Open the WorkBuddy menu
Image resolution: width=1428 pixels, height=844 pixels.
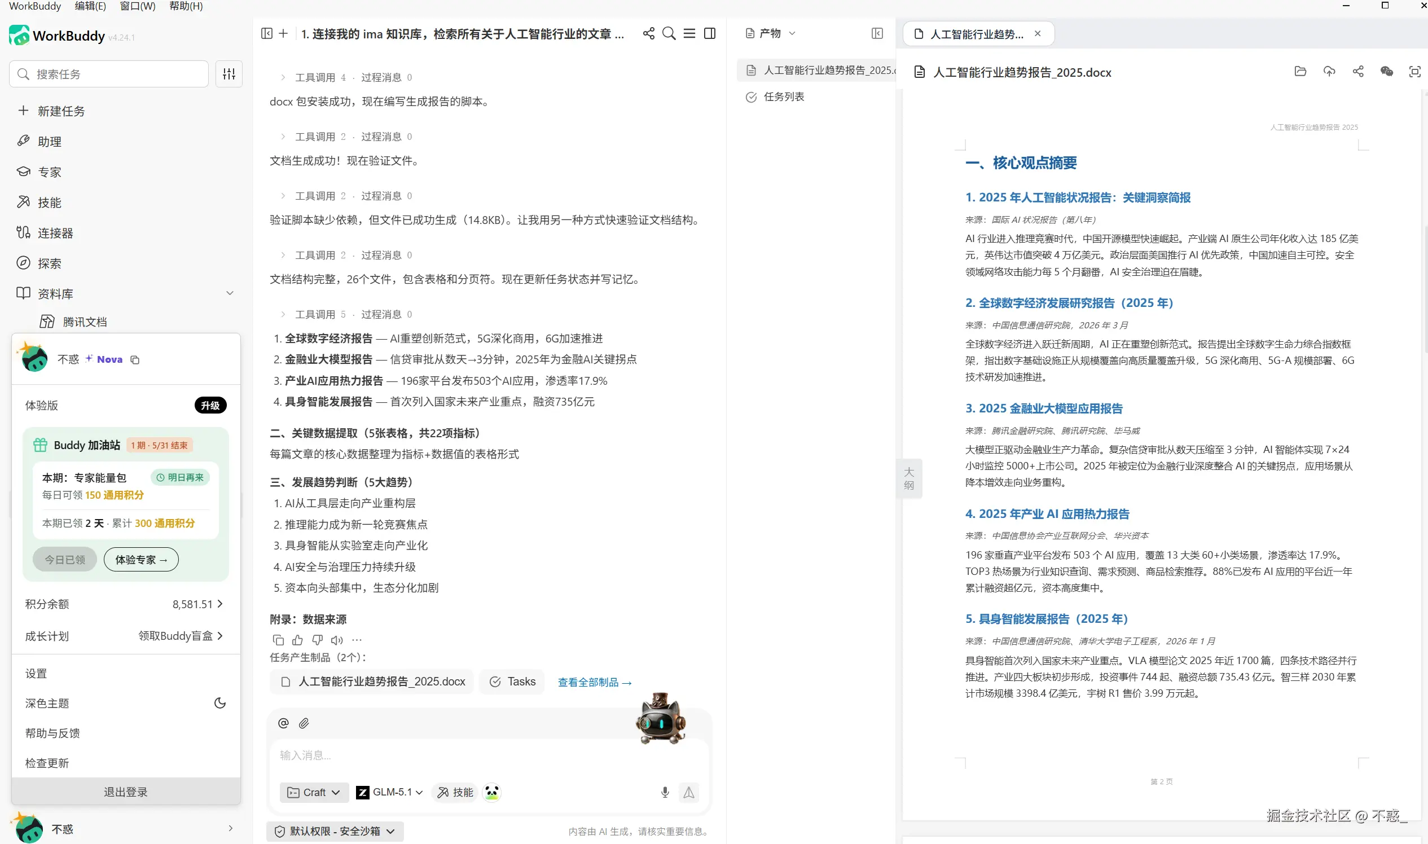tap(34, 6)
